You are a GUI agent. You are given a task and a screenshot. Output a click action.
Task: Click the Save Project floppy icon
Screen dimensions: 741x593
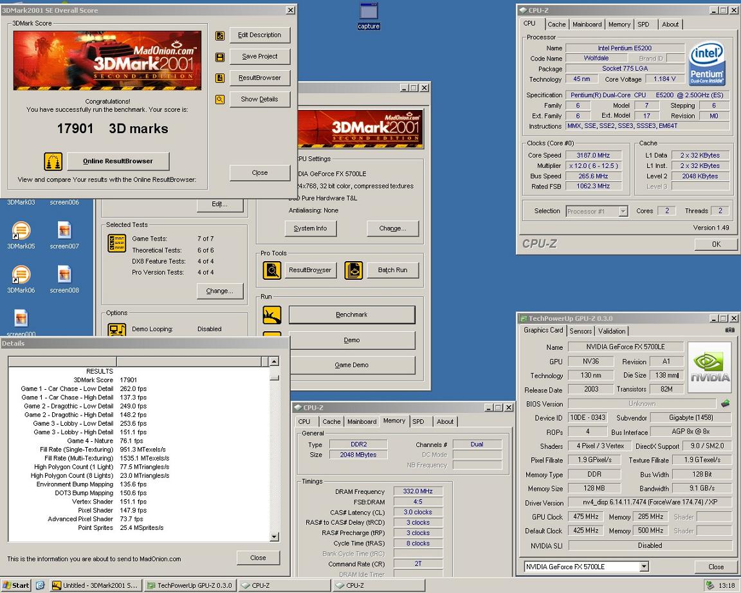click(220, 57)
